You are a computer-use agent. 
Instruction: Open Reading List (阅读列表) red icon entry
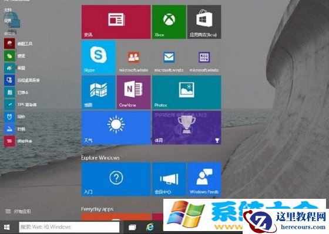(18, 141)
